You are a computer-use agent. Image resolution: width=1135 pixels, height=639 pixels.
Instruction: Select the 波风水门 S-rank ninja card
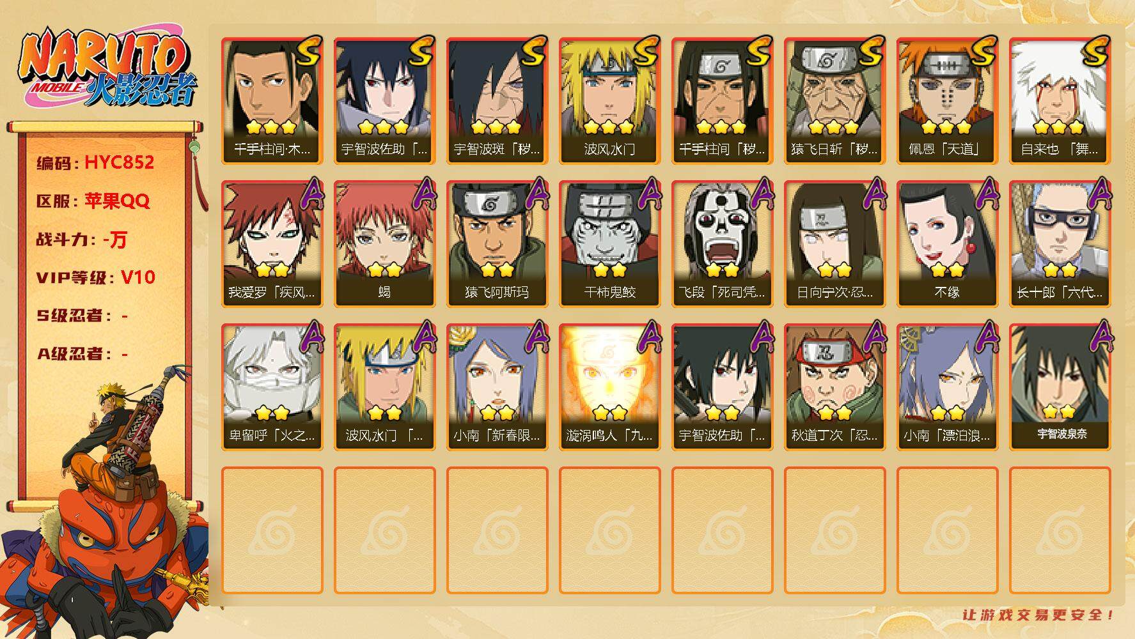pyautogui.click(x=609, y=101)
